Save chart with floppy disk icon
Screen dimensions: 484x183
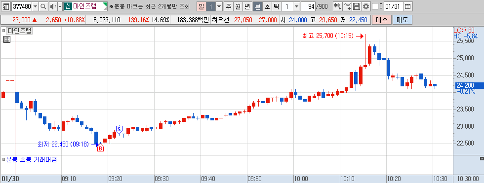(x=357, y=6)
